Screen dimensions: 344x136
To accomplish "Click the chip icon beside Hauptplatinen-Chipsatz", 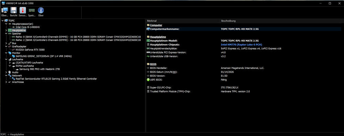I will (148, 45).
